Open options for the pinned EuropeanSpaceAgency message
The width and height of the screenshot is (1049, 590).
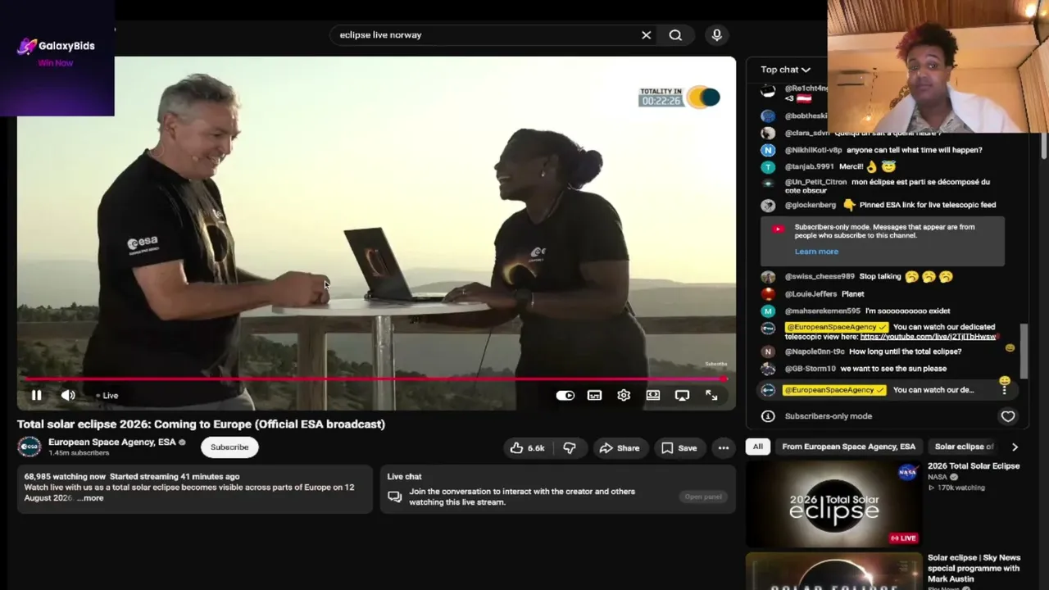pos(1005,390)
